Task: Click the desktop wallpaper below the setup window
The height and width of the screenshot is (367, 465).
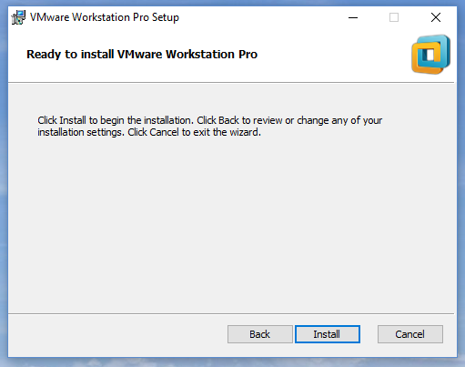Action: (232, 362)
